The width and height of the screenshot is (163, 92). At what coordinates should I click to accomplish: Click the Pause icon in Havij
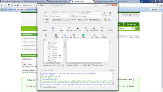pyautogui.click(x=110, y=14)
